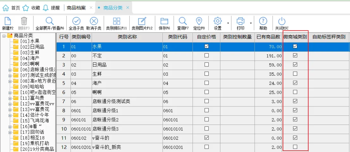This screenshot has height=152, width=350.
Task: Toggle 自定价格 checkbox for 水果 row
Action: coord(206,46)
